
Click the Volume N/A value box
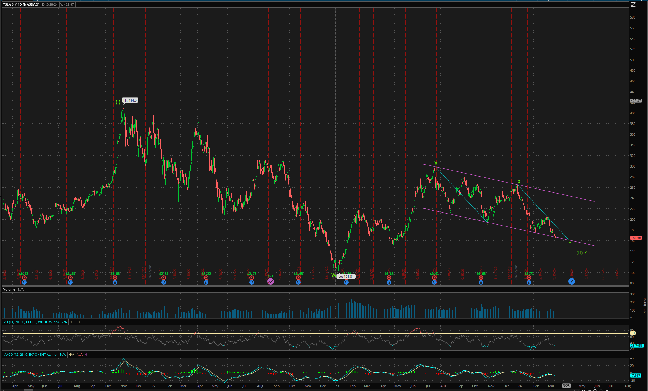pyautogui.click(x=21, y=289)
